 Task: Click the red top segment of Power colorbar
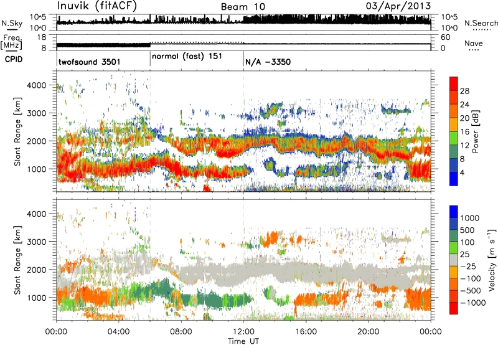(454, 83)
